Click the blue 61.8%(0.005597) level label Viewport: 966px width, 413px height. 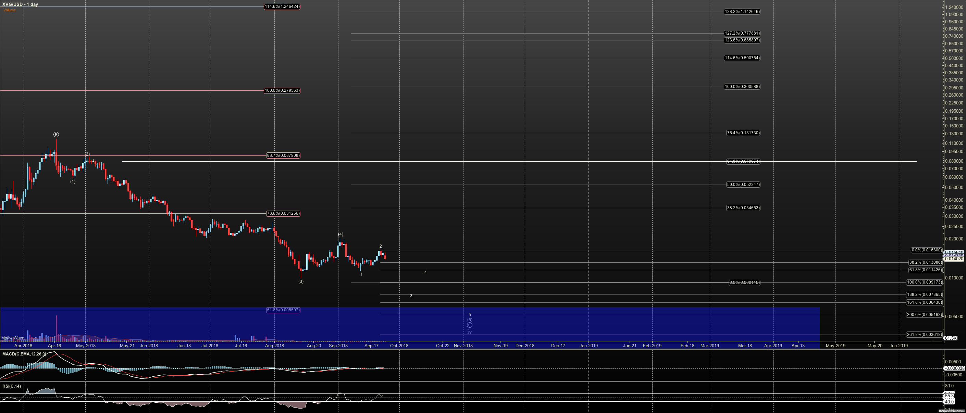283,310
